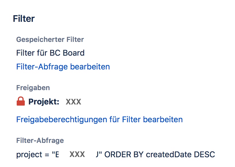Click the "Filter" panel heading

pyautogui.click(x=24, y=18)
